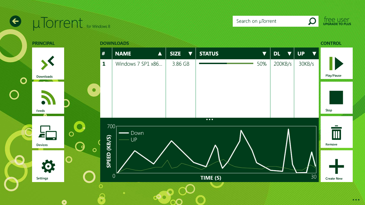Viewport: 365px width, 205px height.
Task: Click Upgrade to Plus link
Action: click(337, 24)
